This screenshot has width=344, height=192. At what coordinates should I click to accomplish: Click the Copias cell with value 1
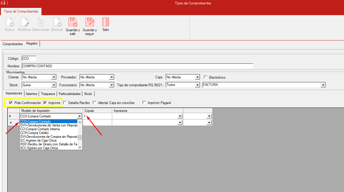click(x=98, y=116)
